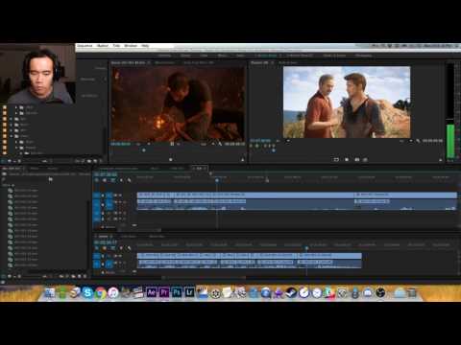Launch After Effects from the dock
The height and width of the screenshot is (345, 461).
coord(152,292)
